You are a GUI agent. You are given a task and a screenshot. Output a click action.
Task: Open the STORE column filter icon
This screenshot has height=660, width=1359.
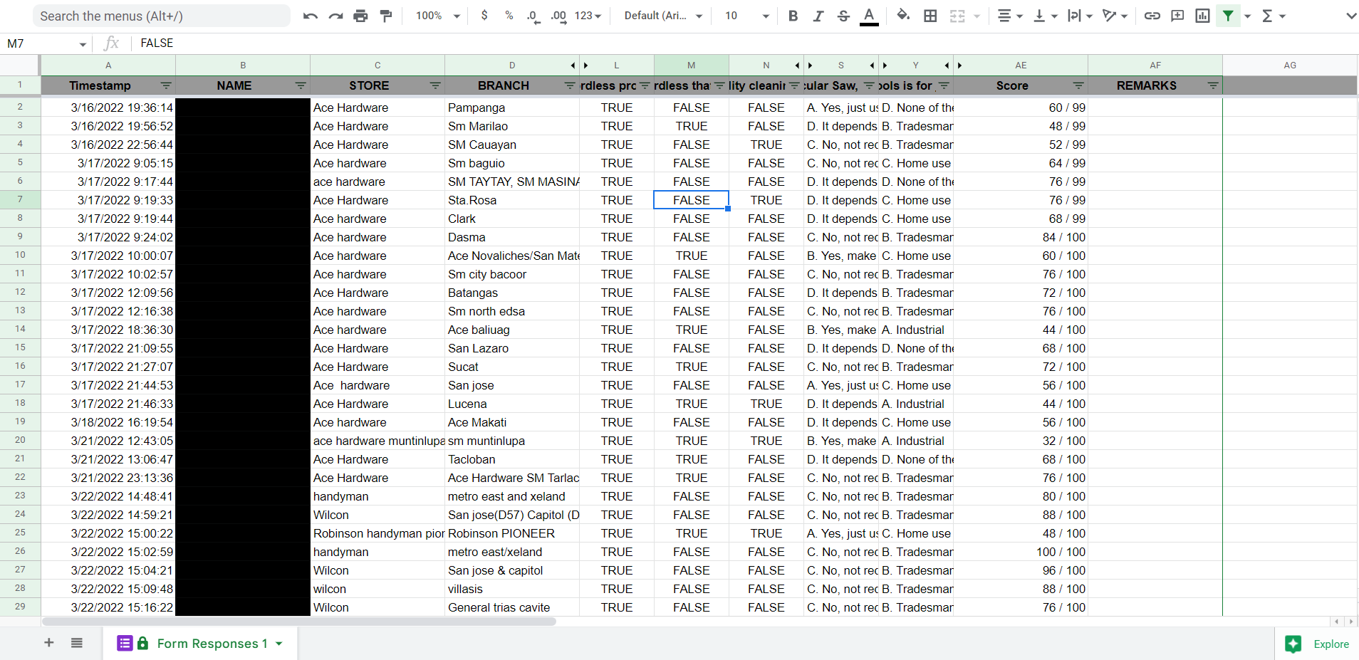click(x=435, y=85)
